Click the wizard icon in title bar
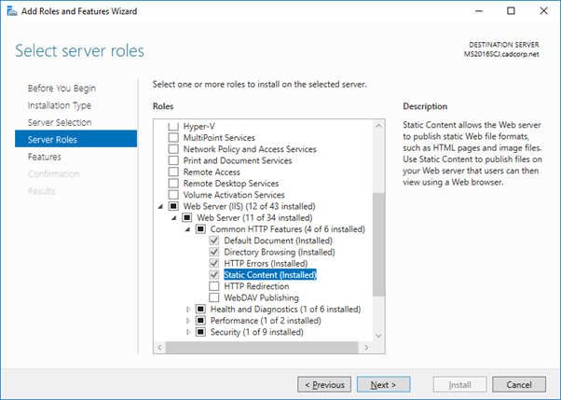Viewport: 561px width, 400px height. click(12, 11)
